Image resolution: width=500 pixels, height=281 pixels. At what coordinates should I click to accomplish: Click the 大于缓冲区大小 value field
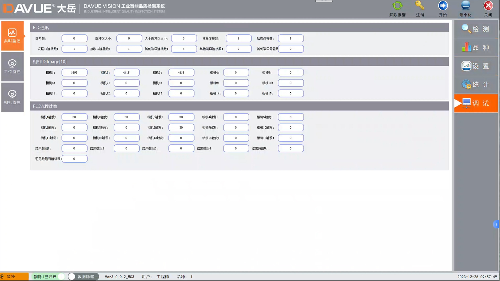tap(184, 38)
